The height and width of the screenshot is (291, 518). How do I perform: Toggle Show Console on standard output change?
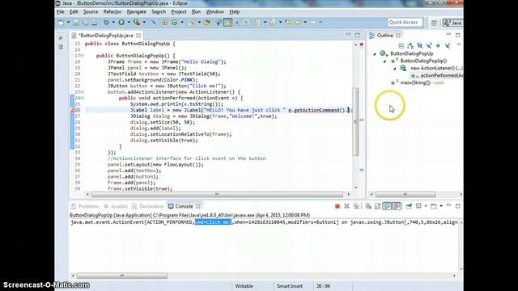387,206
